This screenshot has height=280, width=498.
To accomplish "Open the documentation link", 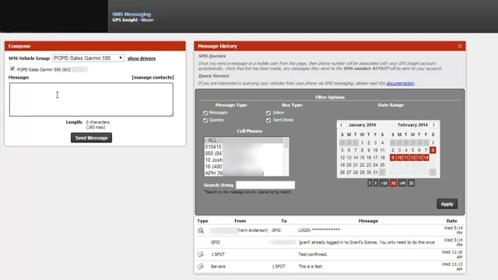I will point(400,83).
